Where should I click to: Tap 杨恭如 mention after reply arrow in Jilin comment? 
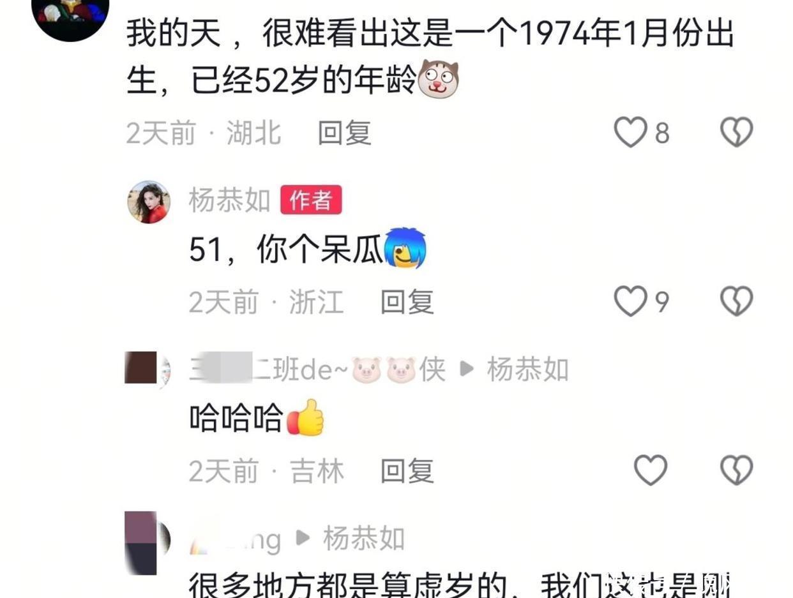coord(527,370)
